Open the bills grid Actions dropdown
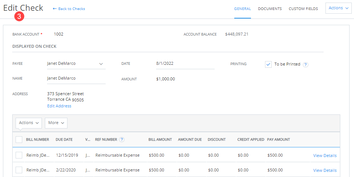 click(29, 123)
